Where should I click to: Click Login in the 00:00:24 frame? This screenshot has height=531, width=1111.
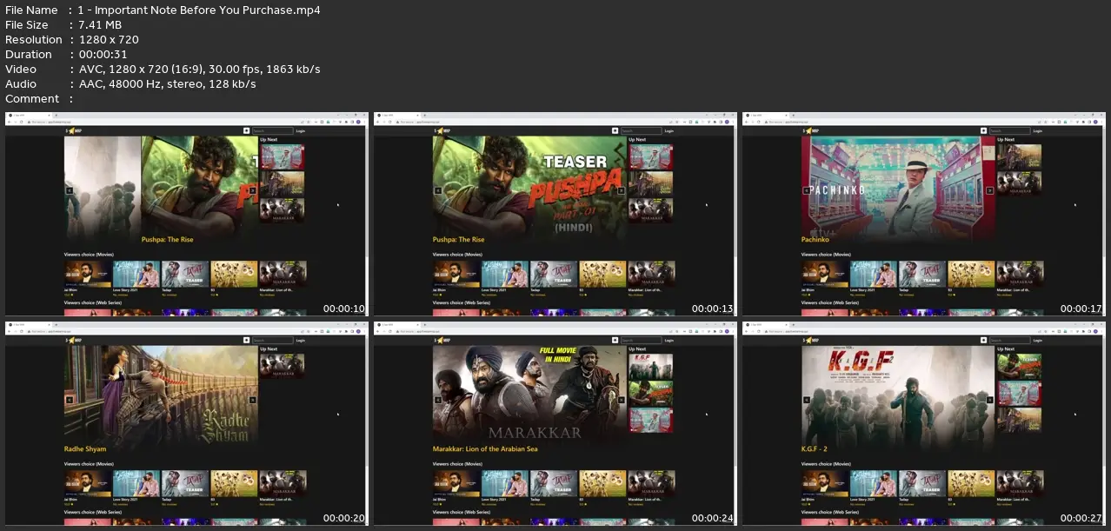(x=669, y=341)
